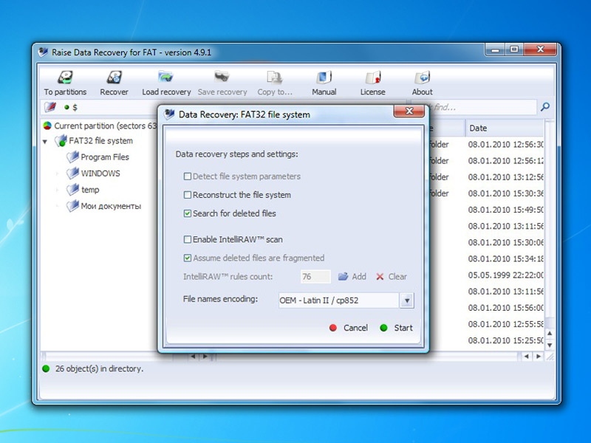The height and width of the screenshot is (443, 591).
Task: Select the WINDOWS folder icon
Action: [72, 174]
